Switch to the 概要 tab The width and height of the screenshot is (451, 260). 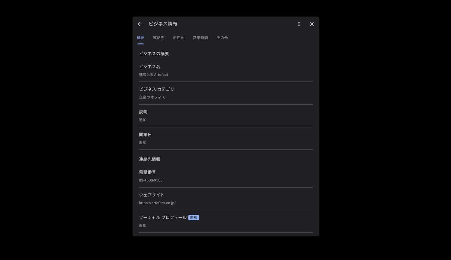(140, 38)
